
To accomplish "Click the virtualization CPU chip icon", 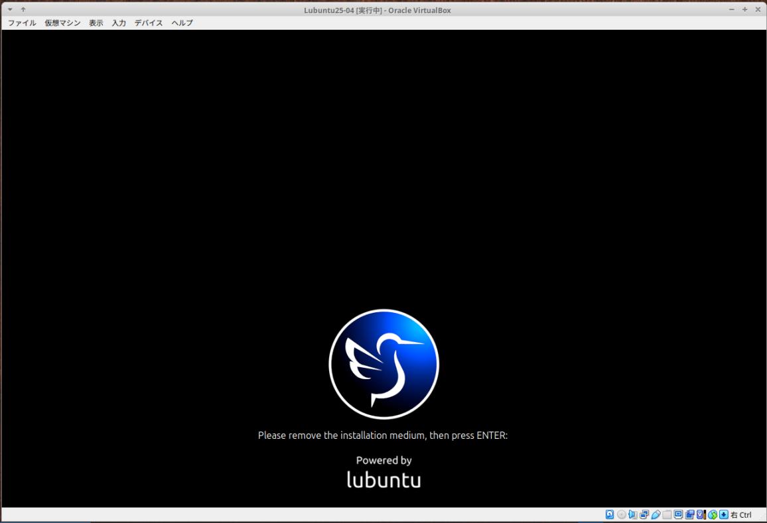I will pos(701,514).
